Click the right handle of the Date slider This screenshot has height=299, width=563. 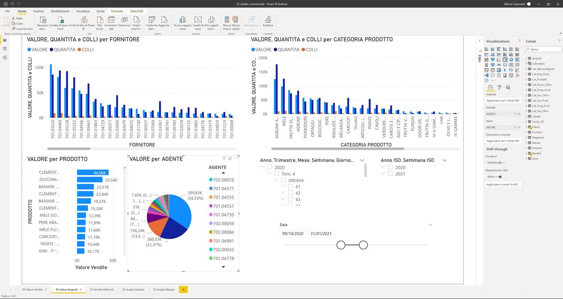click(363, 245)
